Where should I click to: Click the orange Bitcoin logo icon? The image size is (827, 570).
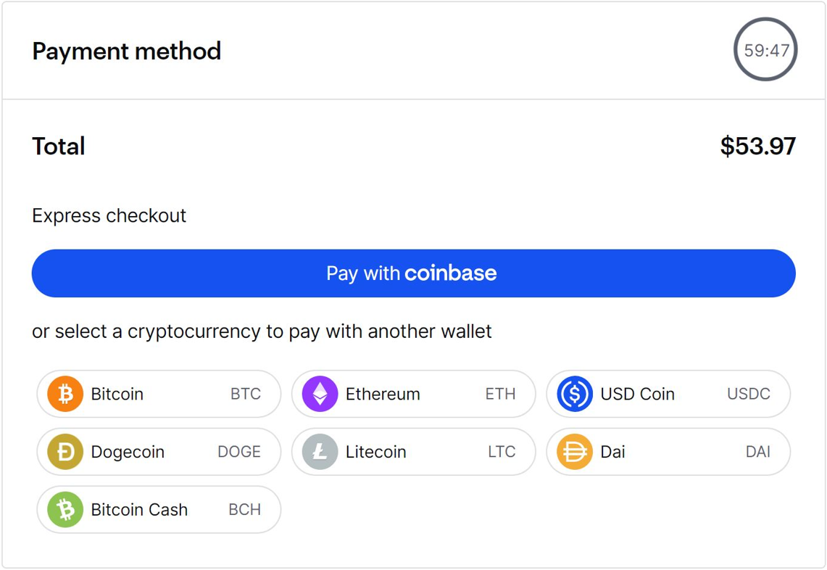click(x=65, y=394)
